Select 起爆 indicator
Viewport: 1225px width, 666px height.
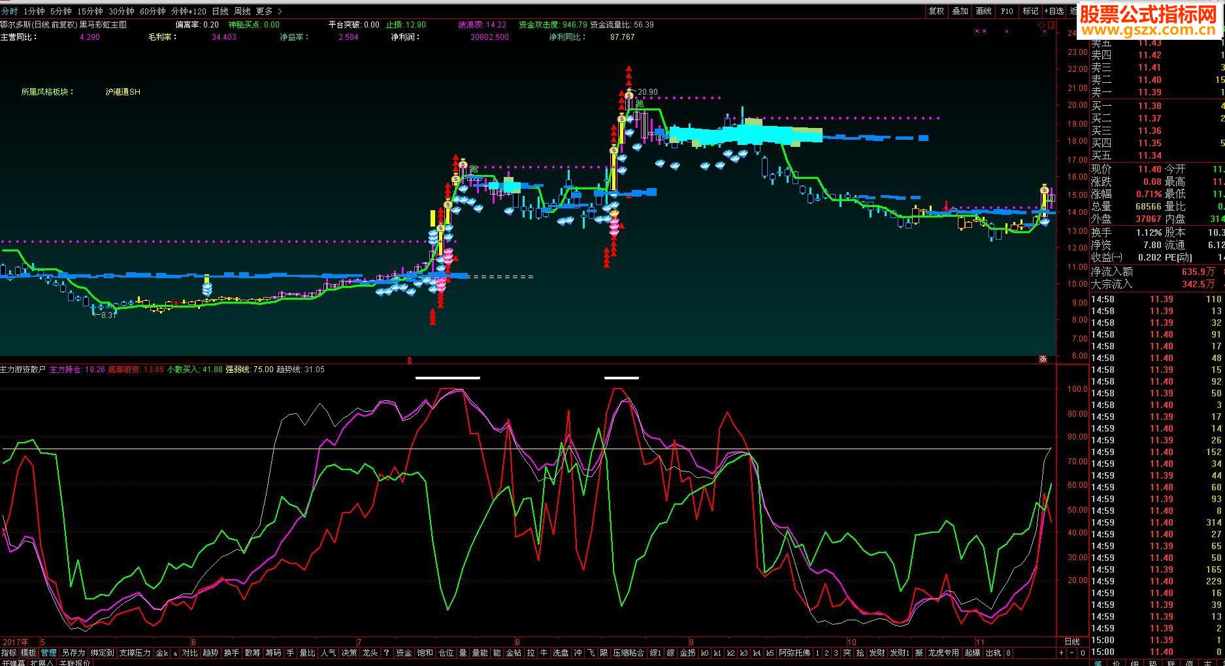(x=972, y=653)
